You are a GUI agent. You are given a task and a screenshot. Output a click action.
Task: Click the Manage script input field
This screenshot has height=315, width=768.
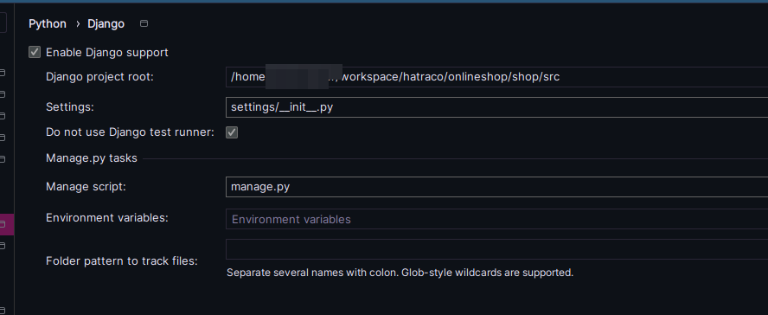coord(496,187)
